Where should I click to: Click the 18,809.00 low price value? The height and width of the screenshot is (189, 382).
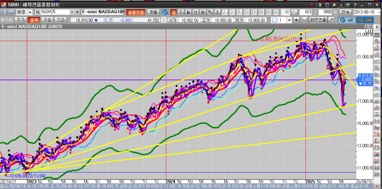pyautogui.click(x=256, y=20)
